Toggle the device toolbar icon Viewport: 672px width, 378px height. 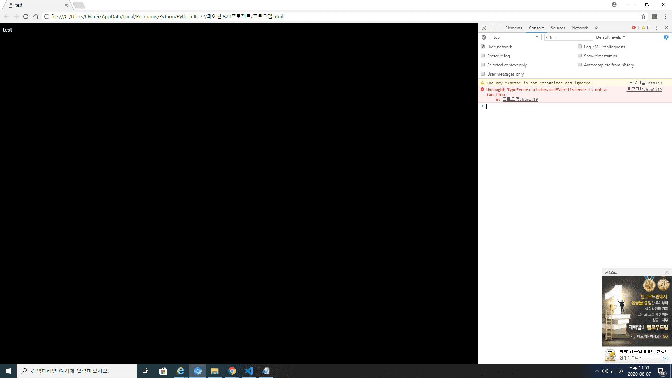tap(493, 28)
